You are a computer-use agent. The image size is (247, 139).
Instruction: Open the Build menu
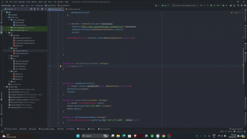click(41, 2)
